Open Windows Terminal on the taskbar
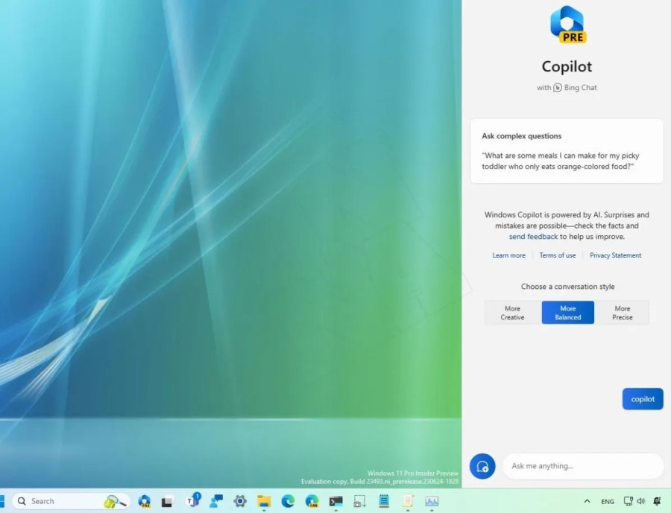Image resolution: width=671 pixels, height=513 pixels. [x=336, y=501]
